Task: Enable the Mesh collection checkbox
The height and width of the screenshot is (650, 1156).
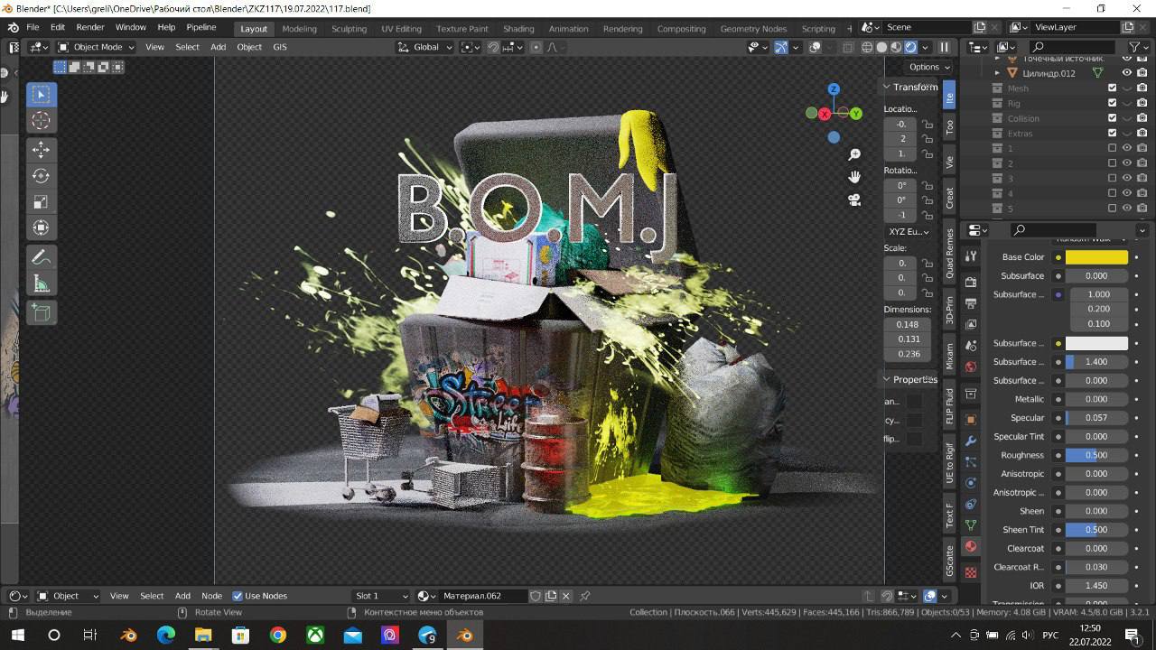Action: tap(1112, 88)
